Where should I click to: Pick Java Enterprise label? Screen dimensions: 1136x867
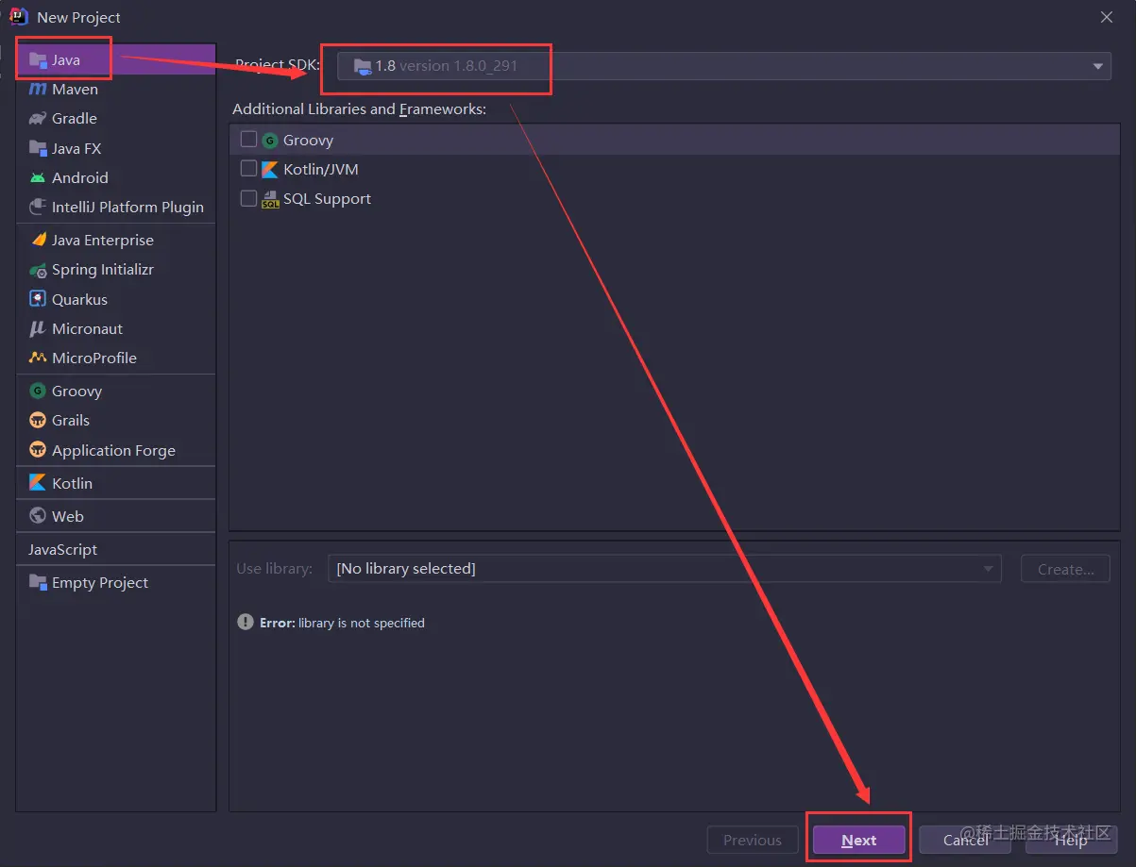click(103, 241)
